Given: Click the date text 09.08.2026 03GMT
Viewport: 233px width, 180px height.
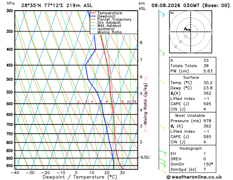Looking at the screenshot, I should pos(175,6).
